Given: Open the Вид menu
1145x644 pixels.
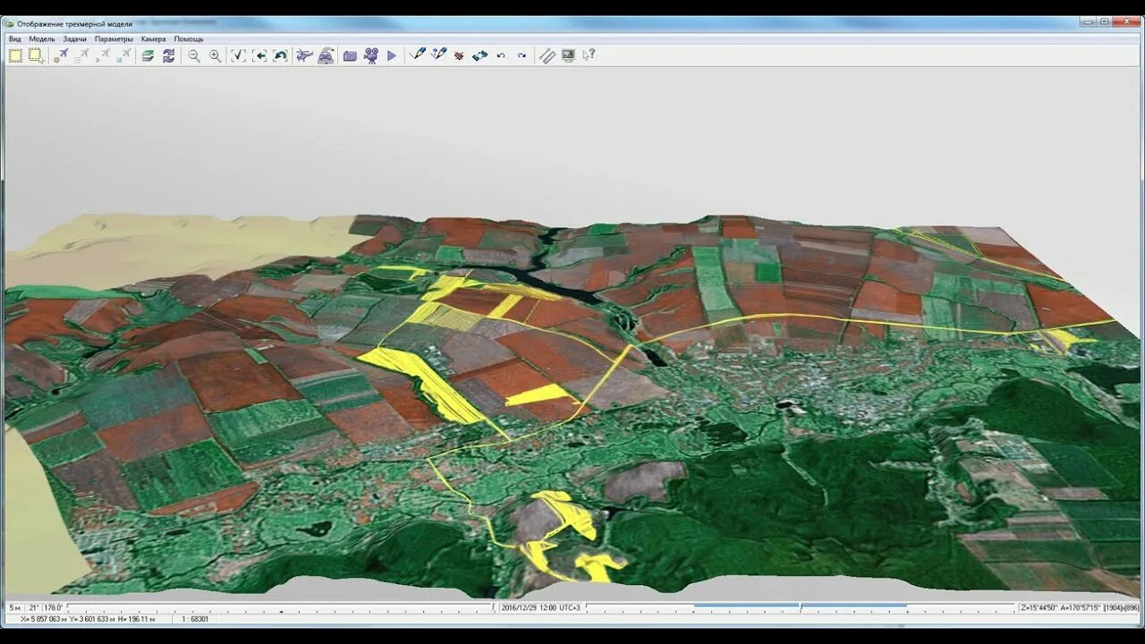Looking at the screenshot, I should click(15, 39).
